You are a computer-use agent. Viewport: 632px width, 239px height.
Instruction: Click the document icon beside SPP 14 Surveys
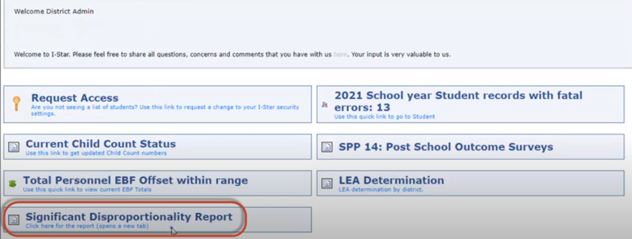327,147
